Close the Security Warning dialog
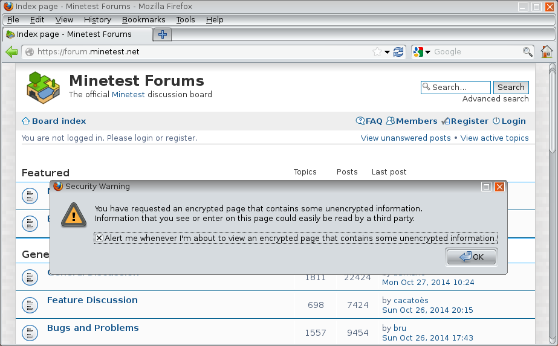 click(499, 187)
